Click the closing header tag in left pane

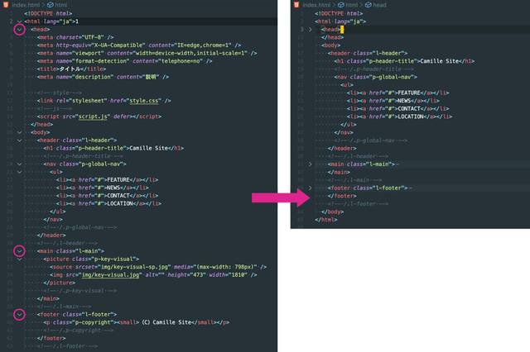(51, 235)
